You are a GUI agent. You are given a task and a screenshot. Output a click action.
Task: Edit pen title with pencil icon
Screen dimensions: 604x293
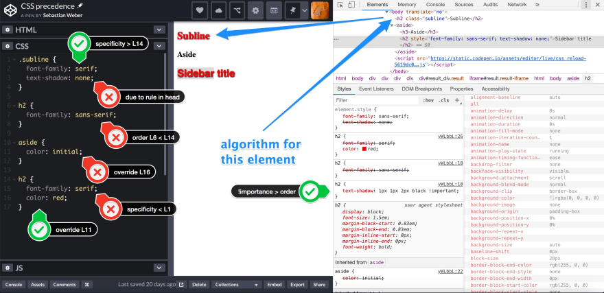click(x=80, y=5)
